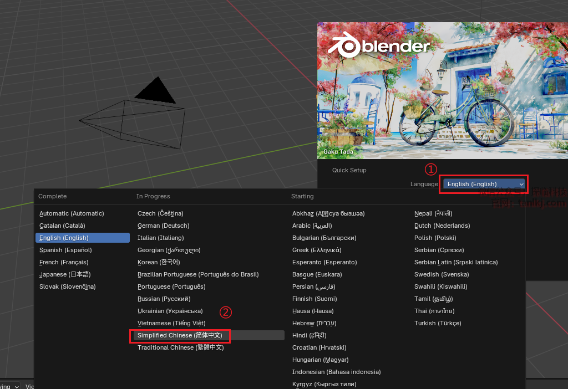
Task: Choose German (Deutsch) from In Progress
Action: (x=164, y=226)
